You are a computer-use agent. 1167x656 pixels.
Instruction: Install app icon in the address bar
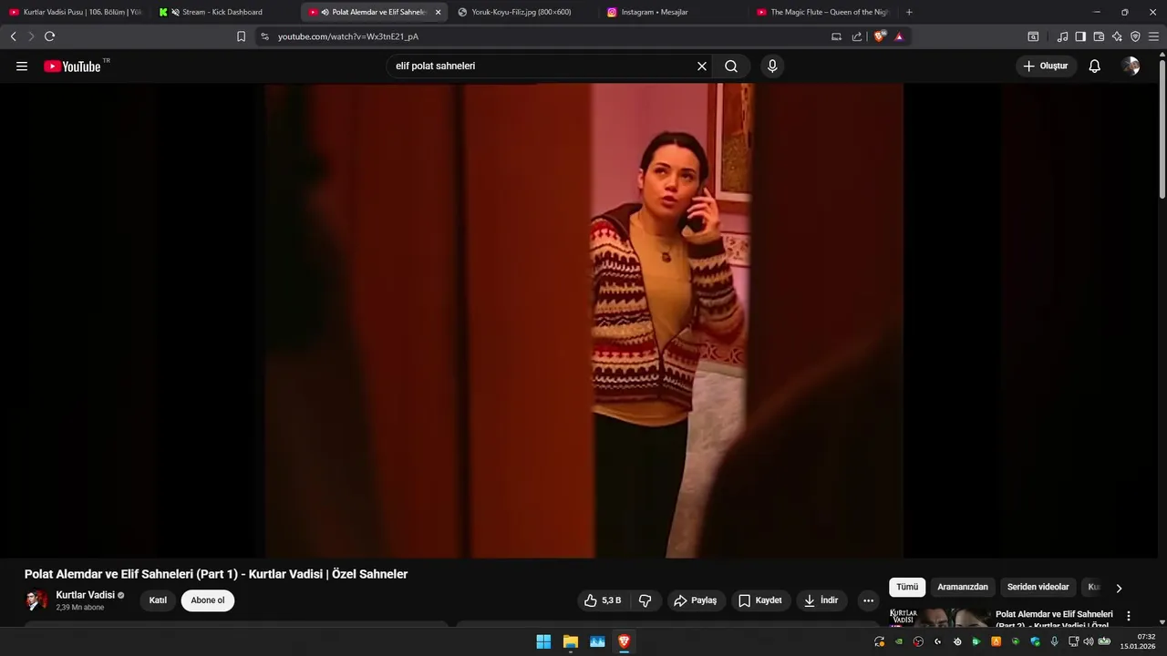[836, 36]
